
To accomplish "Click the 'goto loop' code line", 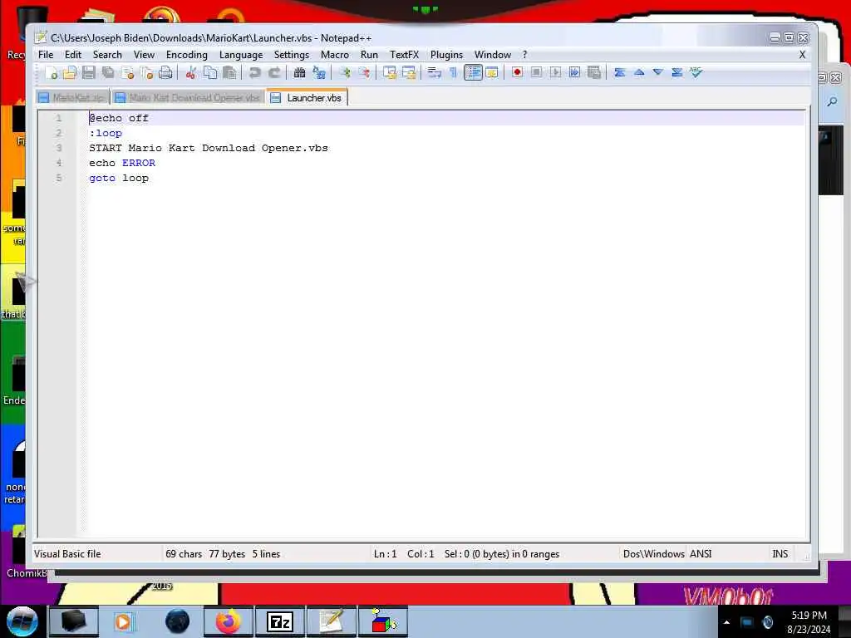I will tap(119, 178).
